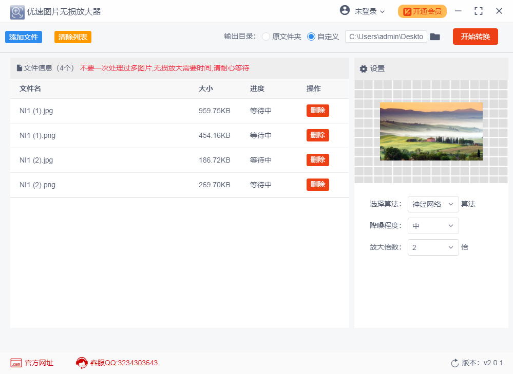Image resolution: width=513 pixels, height=374 pixels.
Task: Click the 添加文件 add file button
Action: point(24,37)
